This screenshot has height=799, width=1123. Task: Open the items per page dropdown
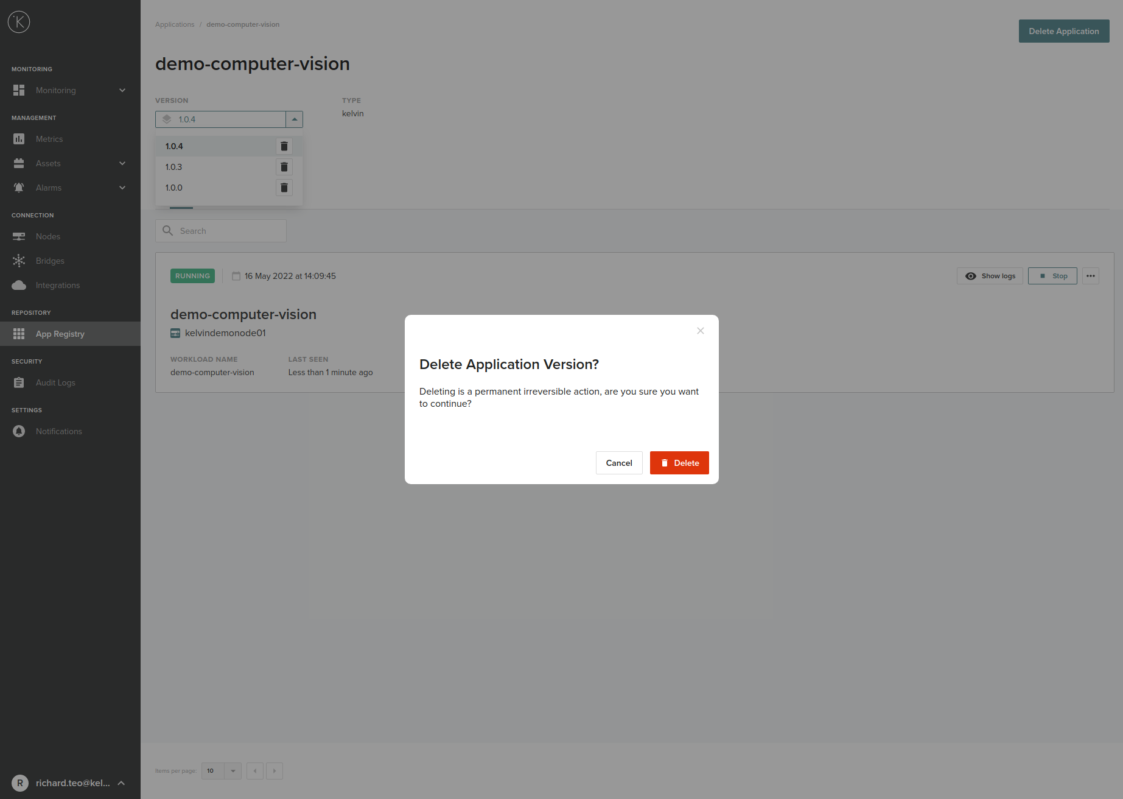pos(233,771)
